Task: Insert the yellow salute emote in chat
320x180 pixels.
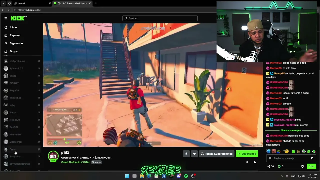Action: click(286, 151)
